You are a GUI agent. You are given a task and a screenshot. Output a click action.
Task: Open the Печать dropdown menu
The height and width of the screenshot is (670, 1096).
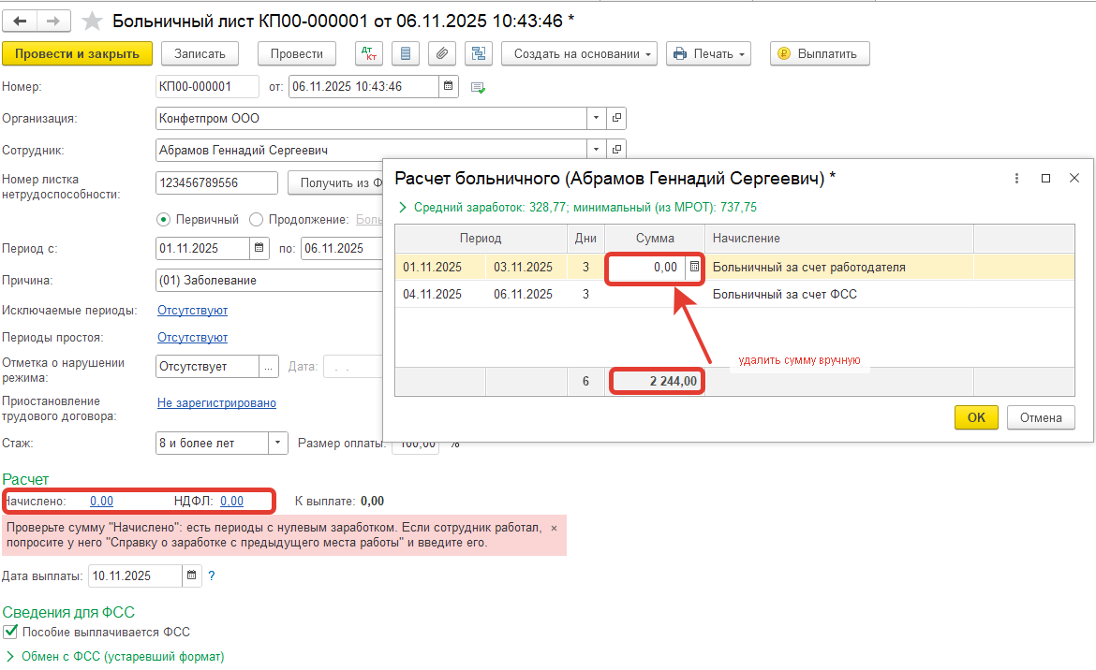(x=709, y=53)
